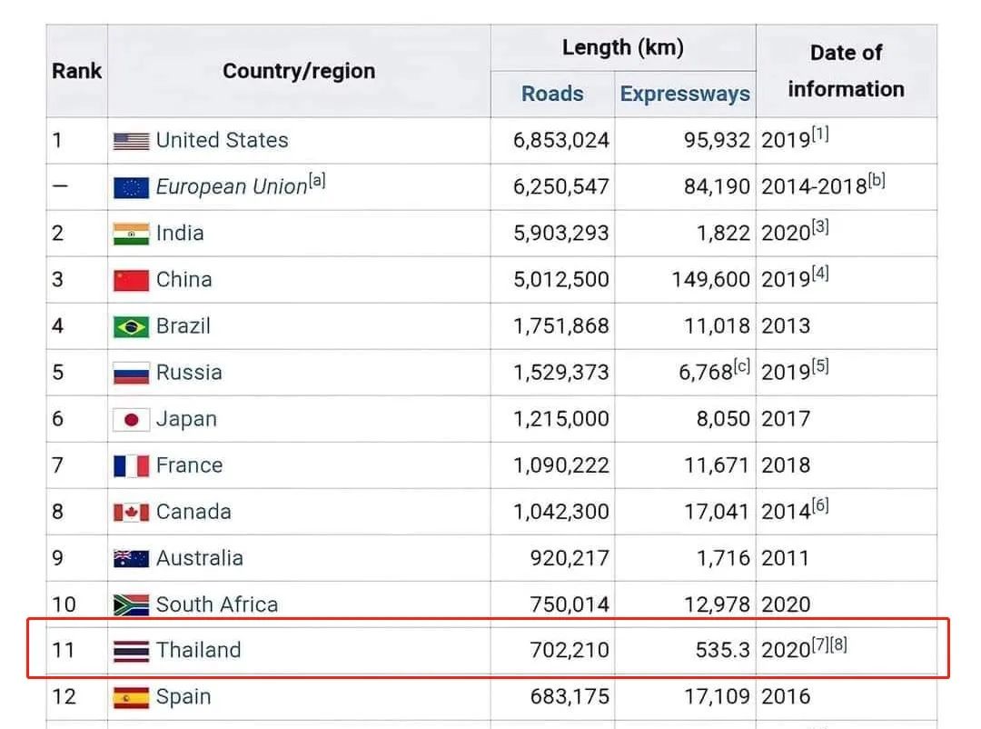Image resolution: width=981 pixels, height=729 pixels.
Task: Click the European Union flag icon
Action: pos(131,187)
